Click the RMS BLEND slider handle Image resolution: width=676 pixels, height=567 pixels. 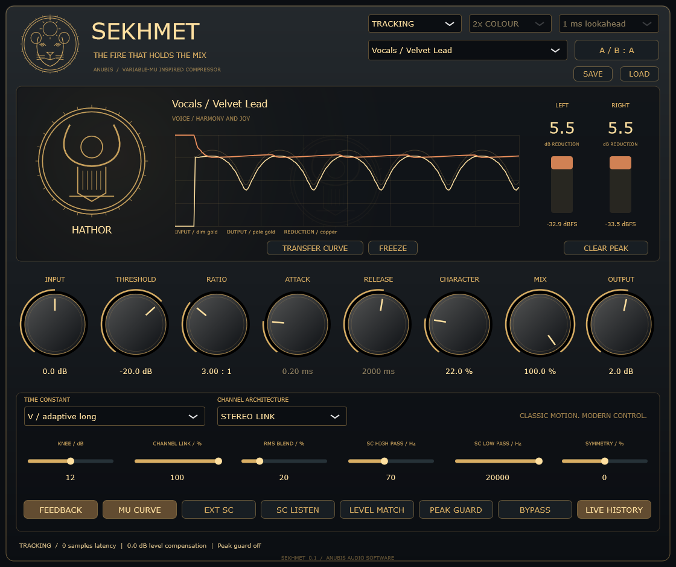tap(260, 461)
